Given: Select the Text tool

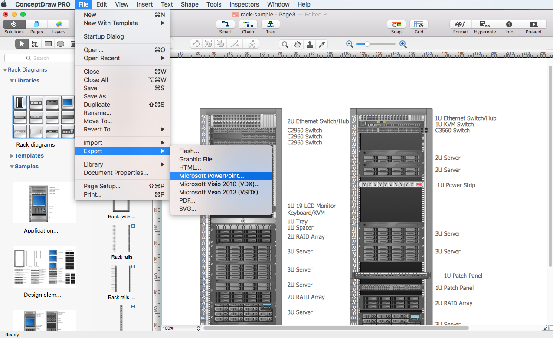Looking at the screenshot, I should point(35,44).
